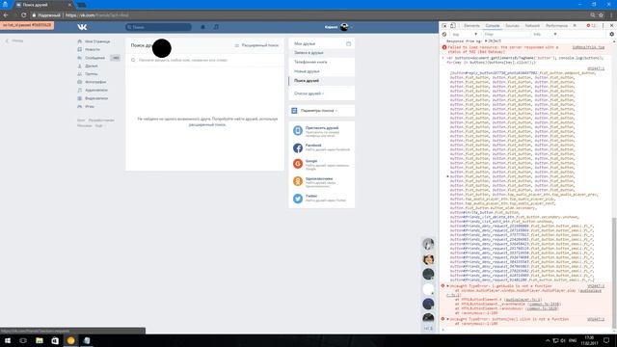Open Друзья in the left menu

point(88,66)
